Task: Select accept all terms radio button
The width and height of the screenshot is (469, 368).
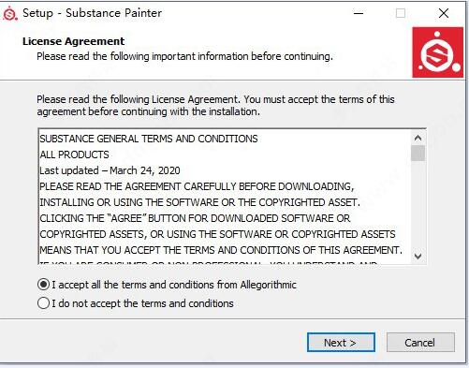Action: (x=43, y=285)
